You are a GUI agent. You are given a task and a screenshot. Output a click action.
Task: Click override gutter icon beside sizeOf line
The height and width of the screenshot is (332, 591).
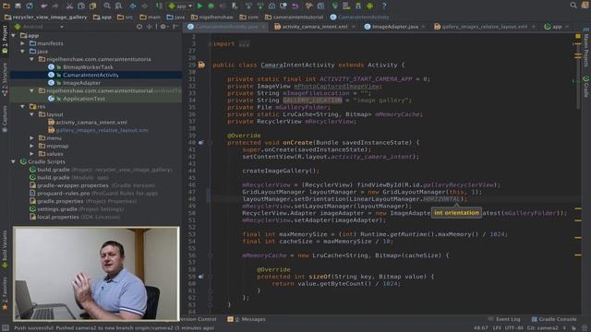tap(201, 277)
